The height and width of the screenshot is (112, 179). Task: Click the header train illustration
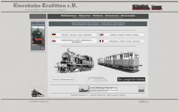point(147,7)
